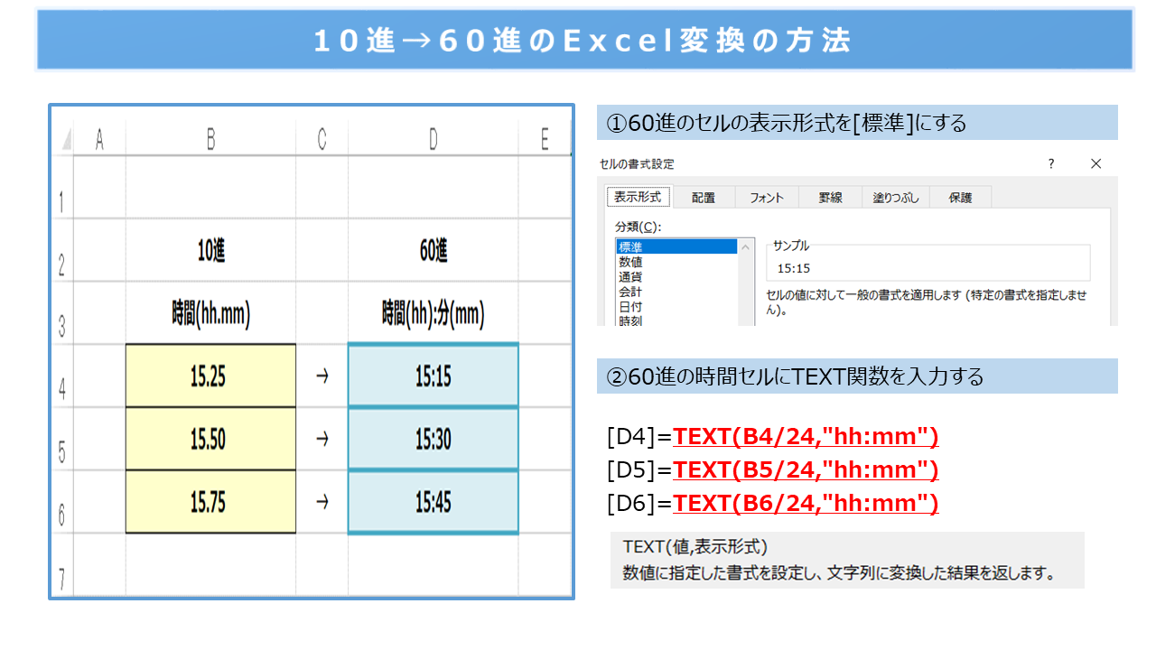
Task: Switch to the 罫線 tab
Action: click(x=830, y=198)
